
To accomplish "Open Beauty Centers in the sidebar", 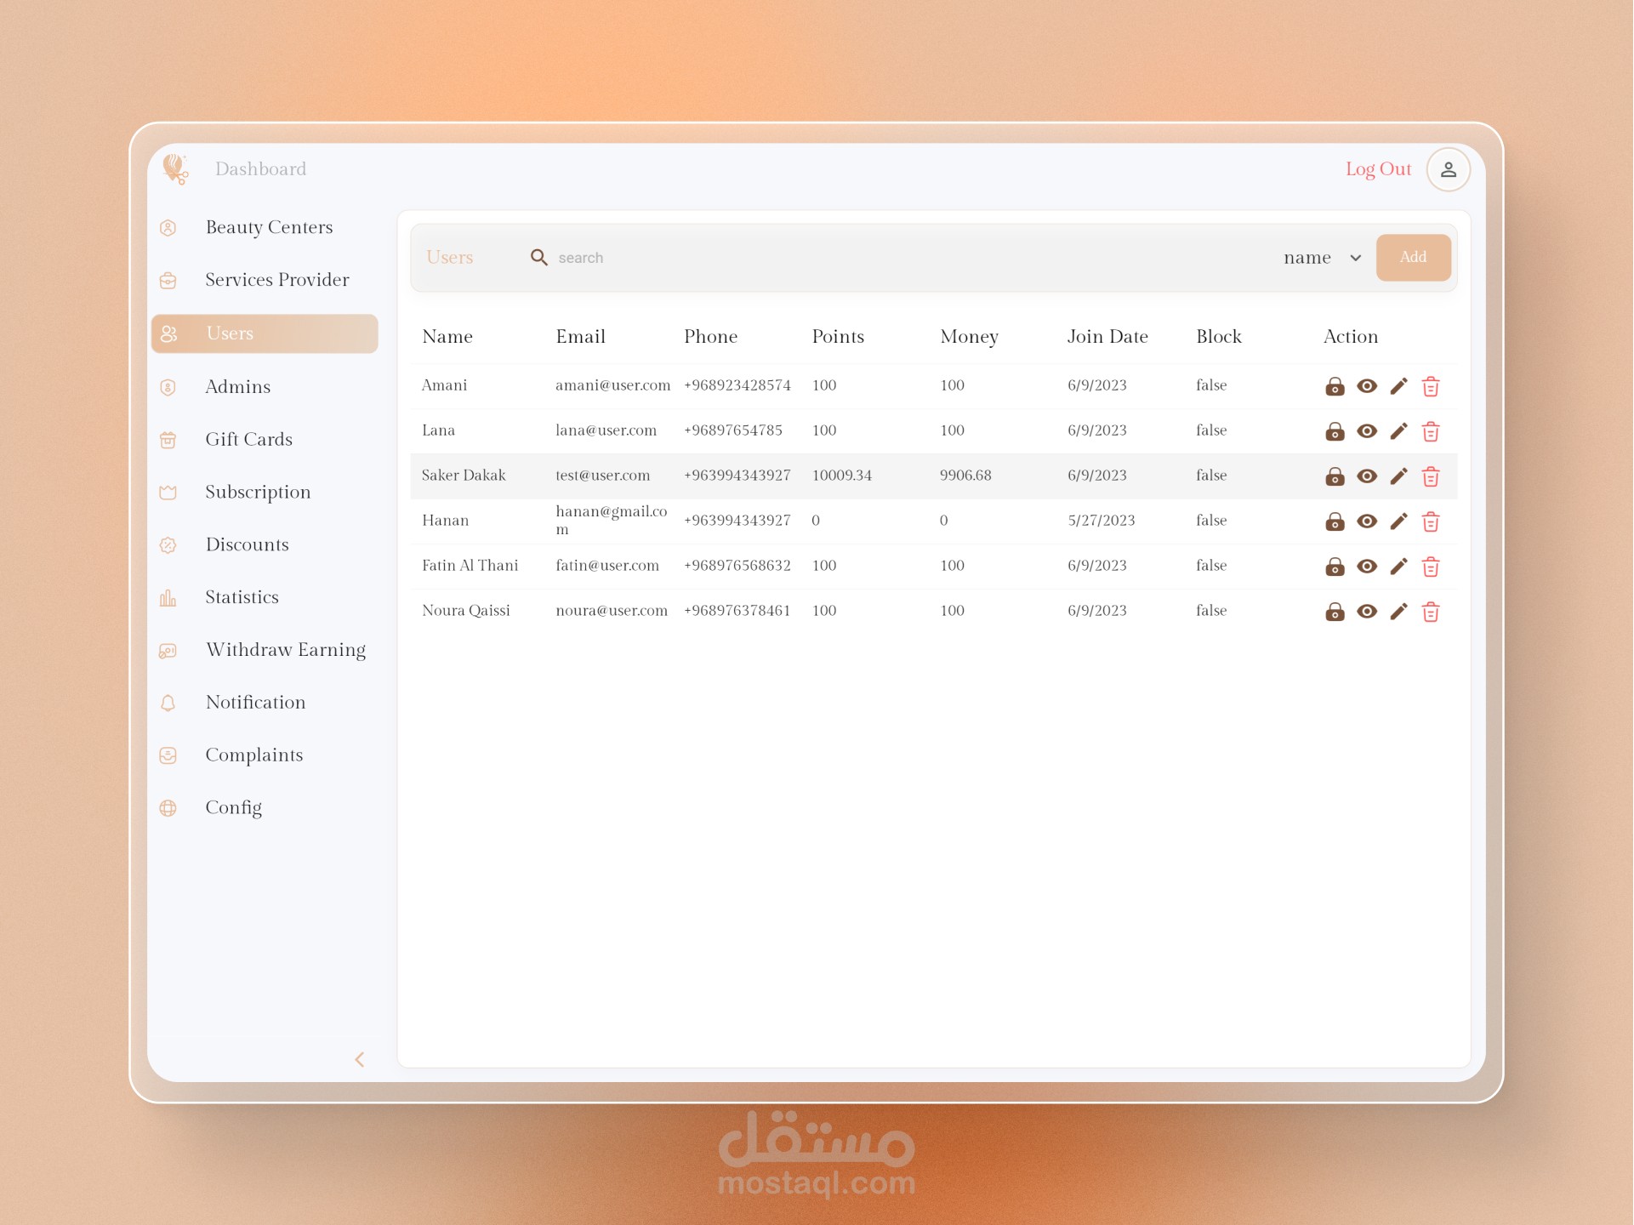I will 269,227.
